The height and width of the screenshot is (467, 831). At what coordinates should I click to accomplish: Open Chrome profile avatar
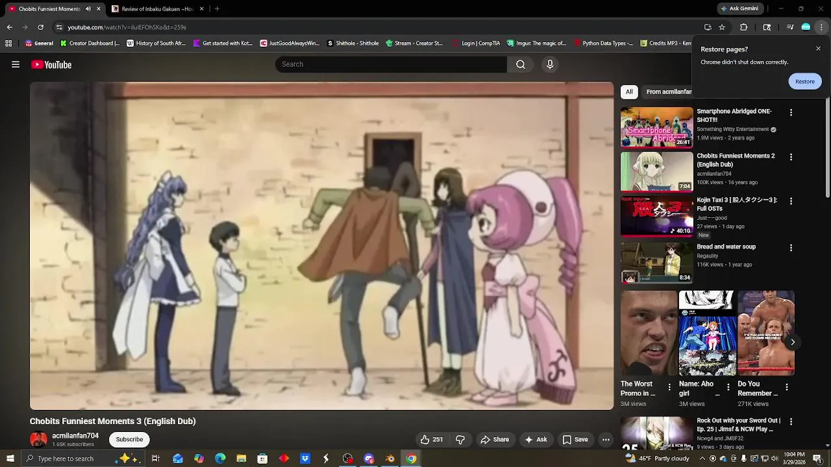tap(806, 27)
